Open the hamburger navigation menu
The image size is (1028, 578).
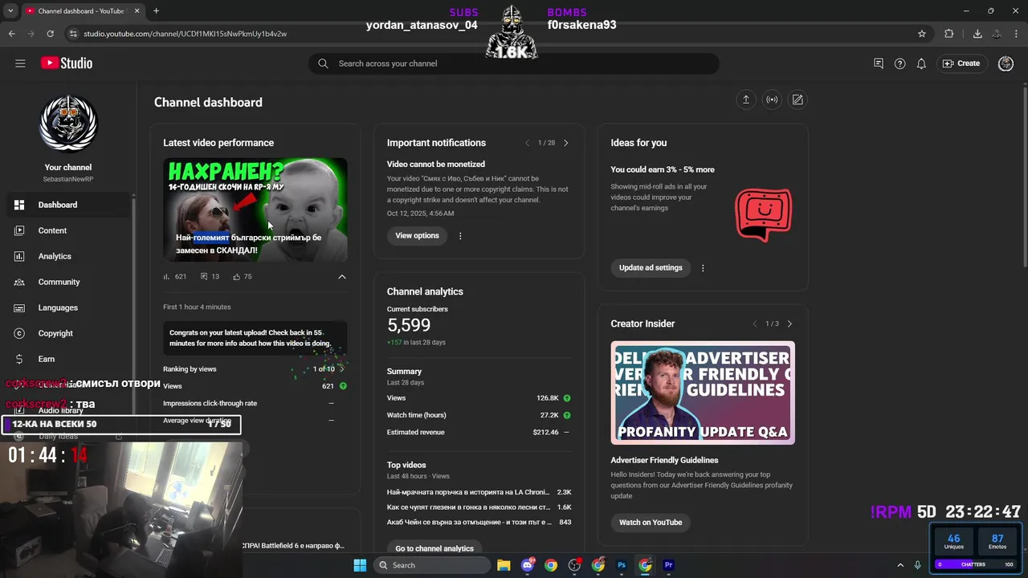coord(20,63)
